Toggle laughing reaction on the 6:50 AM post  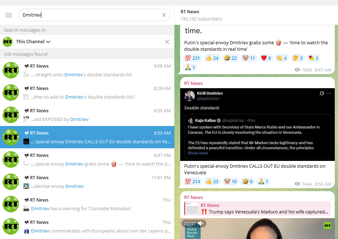(247, 182)
